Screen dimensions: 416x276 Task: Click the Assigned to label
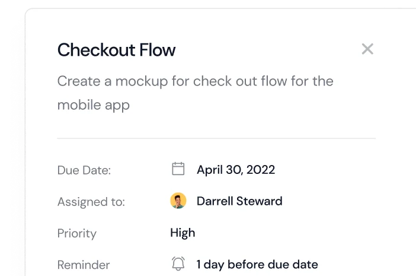pos(91,202)
